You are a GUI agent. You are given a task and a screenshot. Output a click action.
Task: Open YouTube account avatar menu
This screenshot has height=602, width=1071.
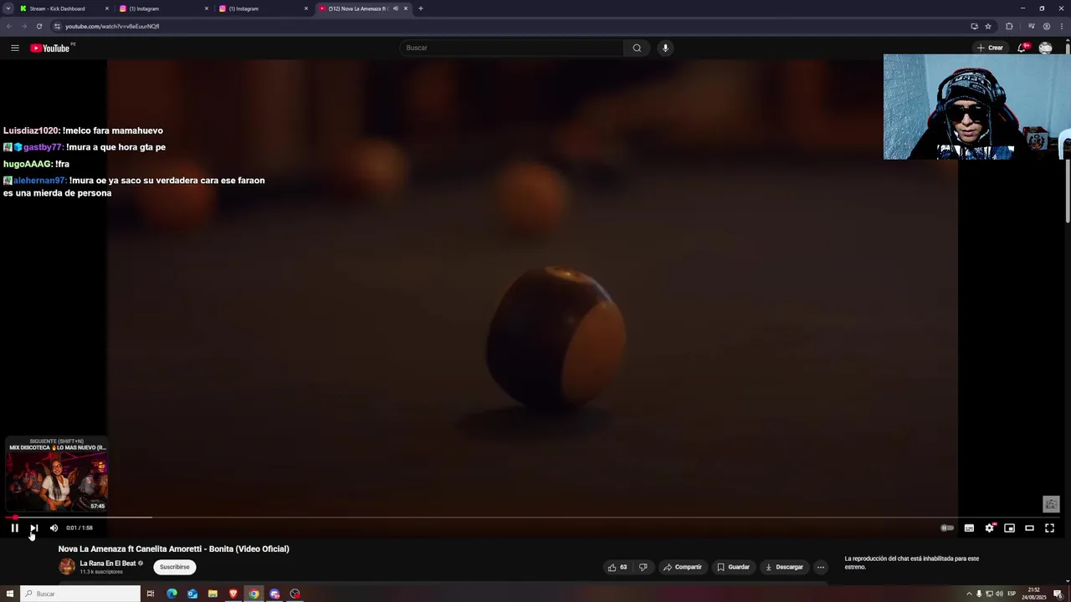point(1045,48)
